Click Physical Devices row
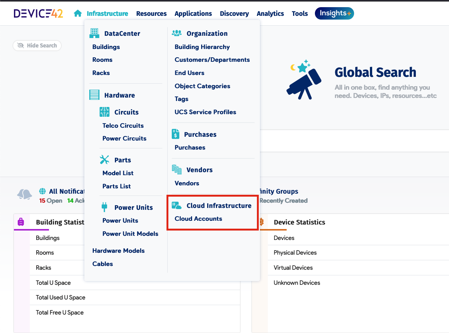The width and height of the screenshot is (449, 333). [358, 252]
